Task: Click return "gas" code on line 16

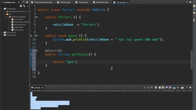Action: 65,62
